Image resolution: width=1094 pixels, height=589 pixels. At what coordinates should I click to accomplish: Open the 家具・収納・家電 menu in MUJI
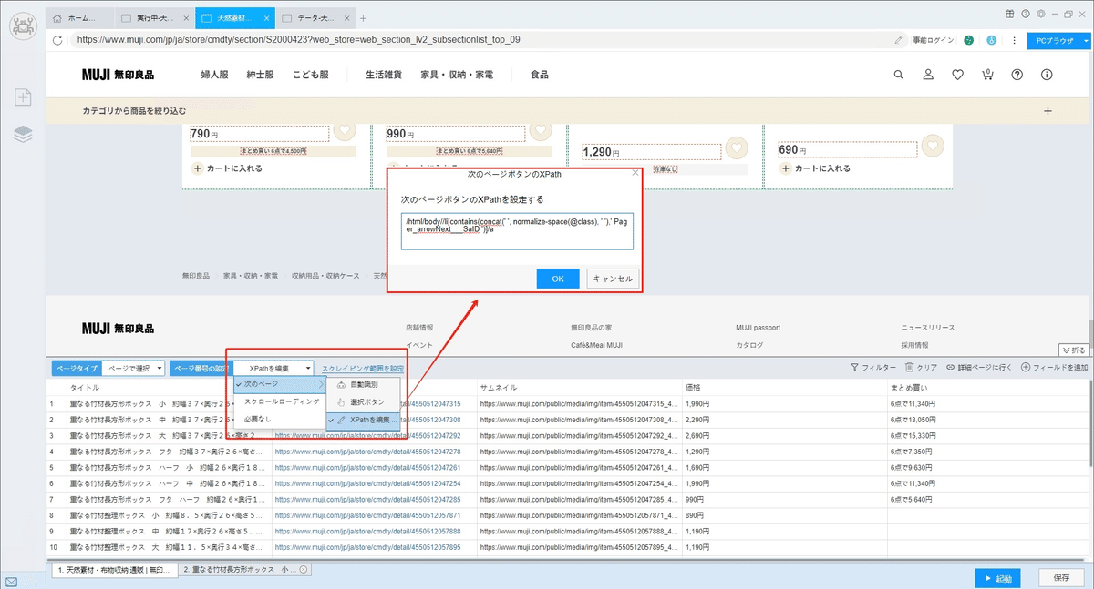pos(457,75)
